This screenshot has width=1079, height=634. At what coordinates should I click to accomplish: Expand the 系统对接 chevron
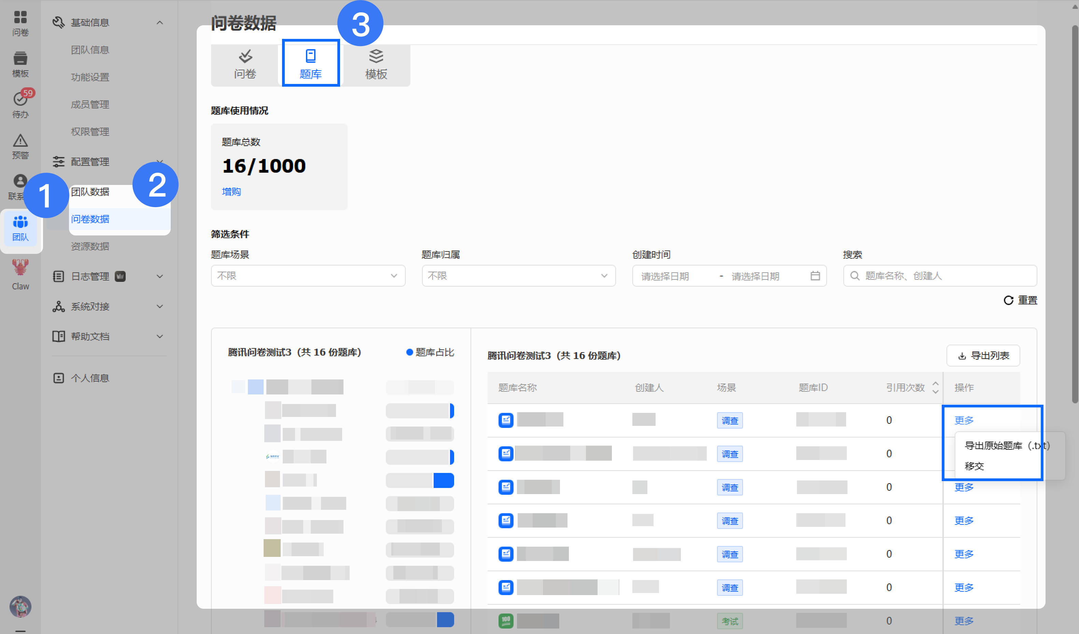[160, 306]
